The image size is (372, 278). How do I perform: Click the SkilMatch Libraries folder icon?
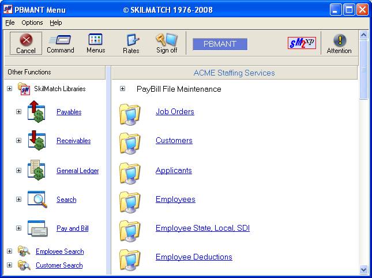(x=24, y=89)
